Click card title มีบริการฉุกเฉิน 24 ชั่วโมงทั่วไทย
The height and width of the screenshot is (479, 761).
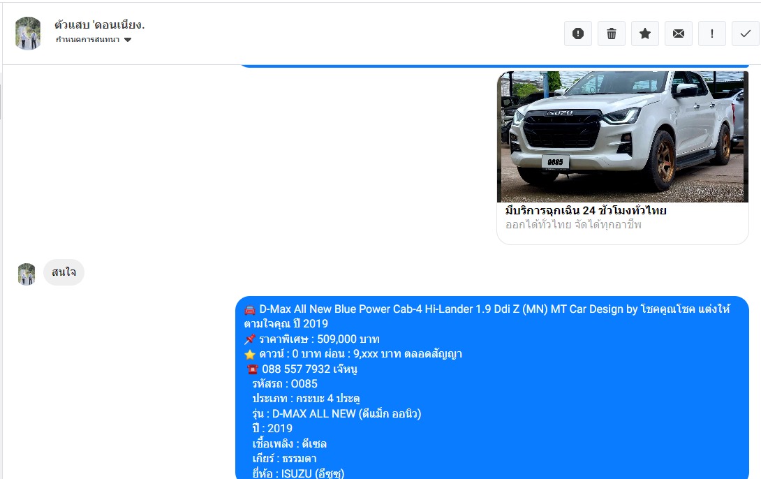[x=586, y=211]
